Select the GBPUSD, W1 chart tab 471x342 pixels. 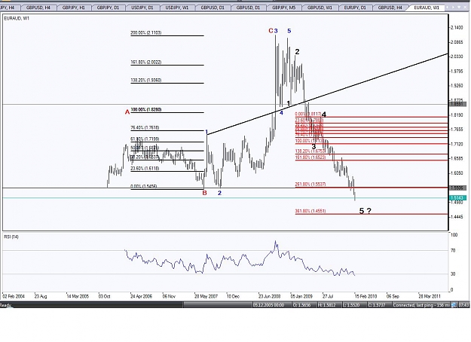click(320, 8)
